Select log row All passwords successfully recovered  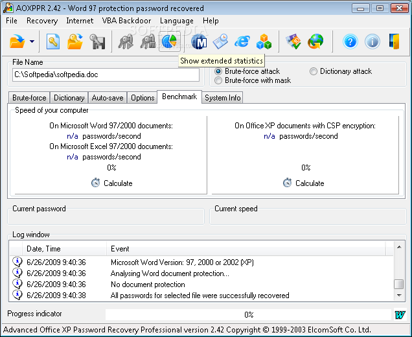[x=201, y=296]
